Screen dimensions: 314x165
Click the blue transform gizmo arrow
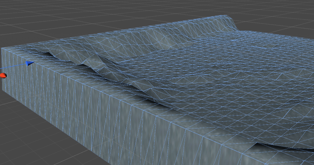(x=29, y=63)
